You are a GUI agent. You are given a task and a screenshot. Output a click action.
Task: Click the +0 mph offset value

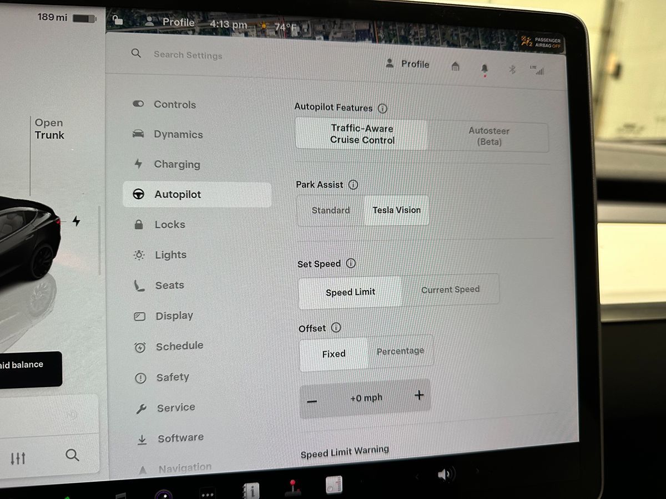(366, 398)
